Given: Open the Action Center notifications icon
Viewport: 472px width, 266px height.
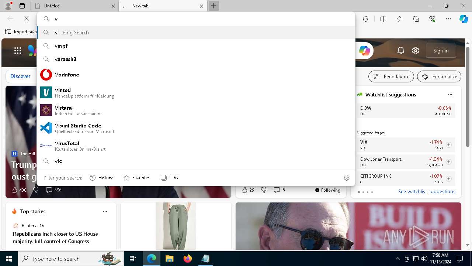Looking at the screenshot, I should pos(460,259).
